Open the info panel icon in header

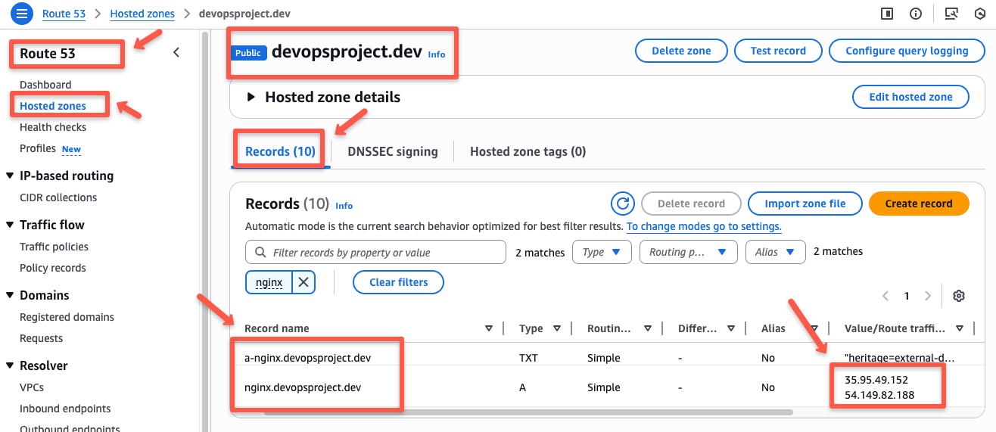(916, 14)
